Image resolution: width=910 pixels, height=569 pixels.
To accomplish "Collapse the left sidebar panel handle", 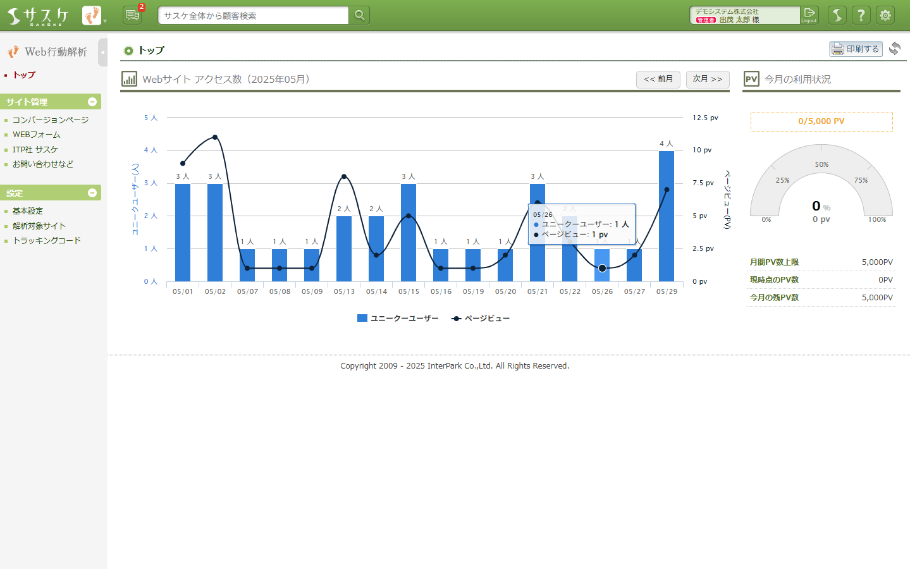I will tap(102, 52).
